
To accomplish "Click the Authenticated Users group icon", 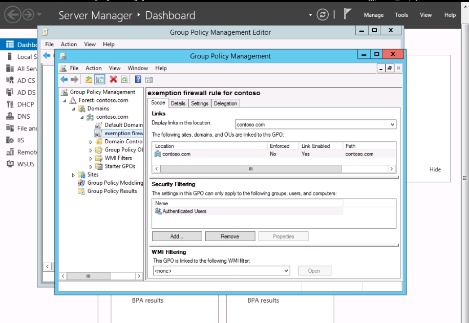I will 158,211.
